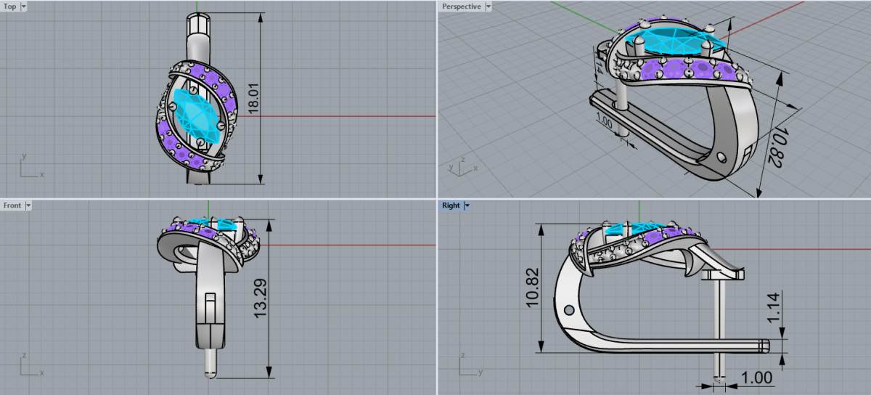
Task: Select the Perspective viewport title
Action: [462, 7]
